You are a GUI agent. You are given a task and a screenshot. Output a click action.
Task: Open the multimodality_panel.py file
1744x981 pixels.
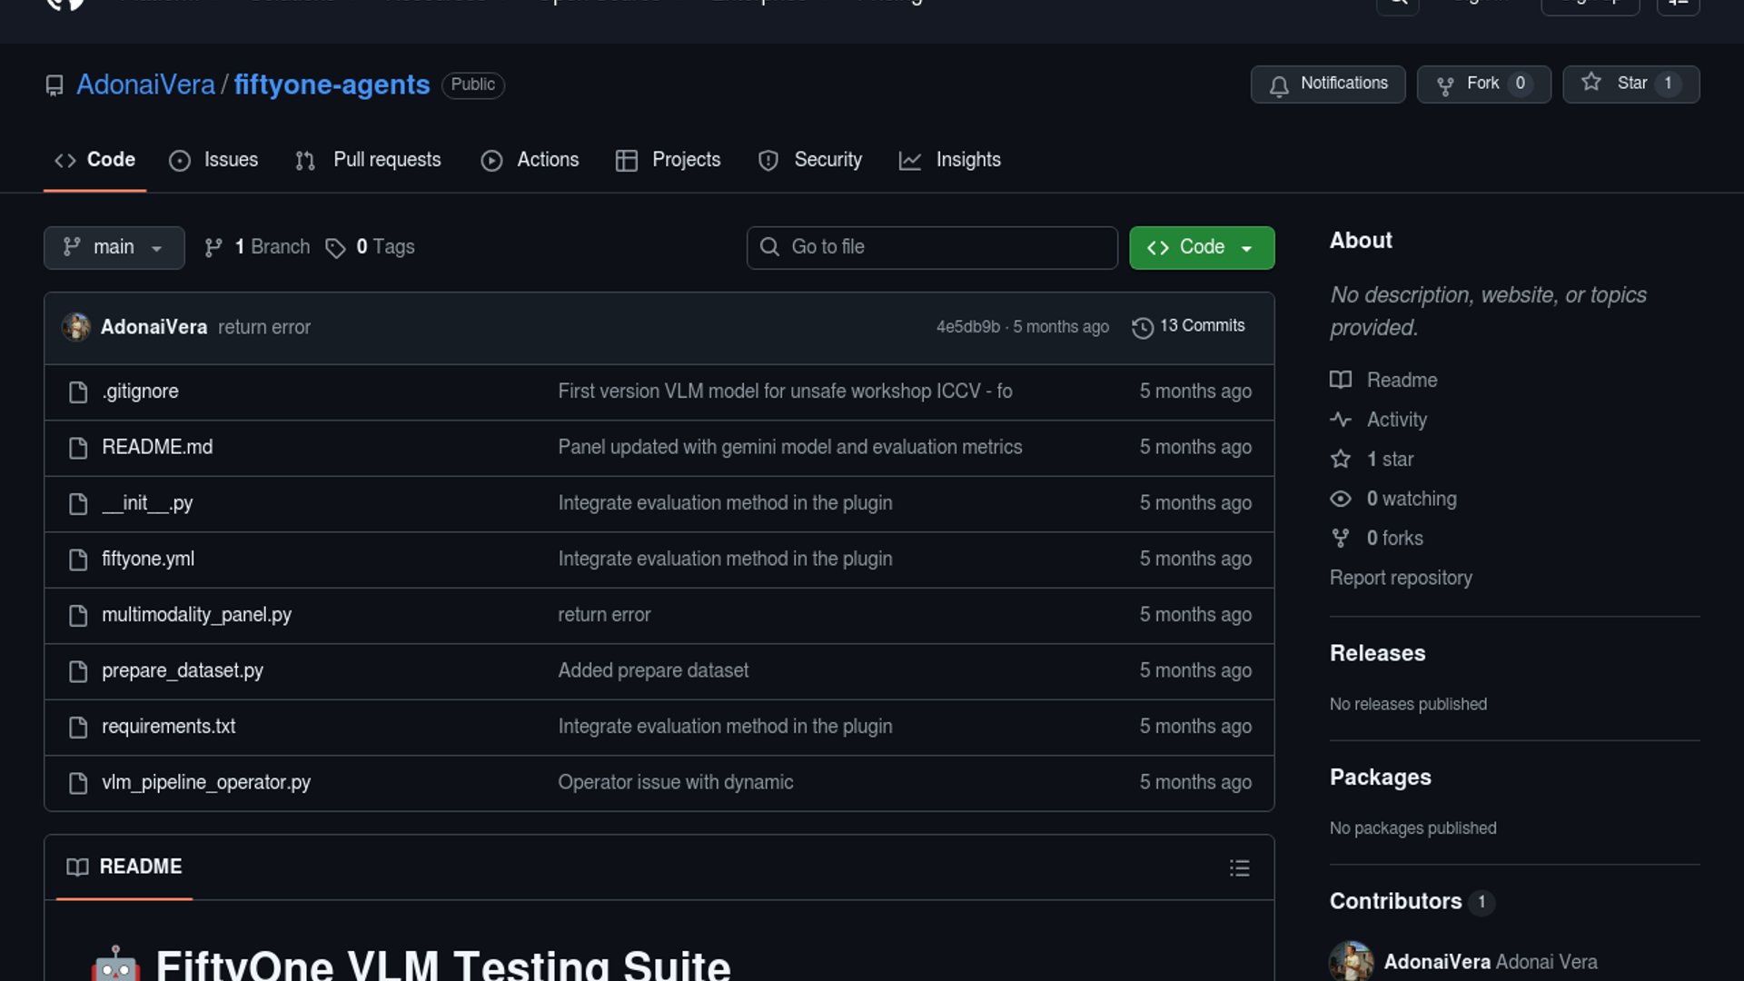196,615
